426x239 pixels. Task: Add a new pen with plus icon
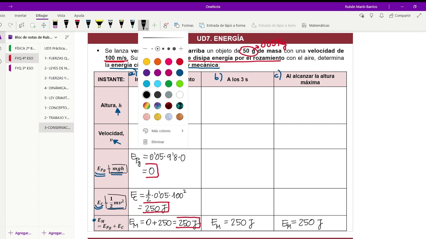point(154,25)
